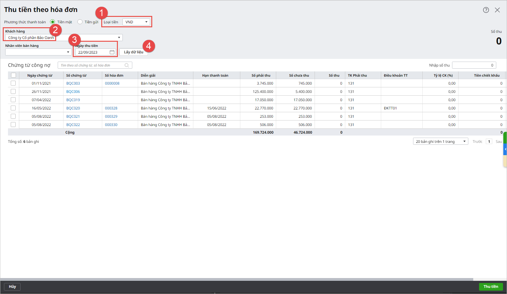The image size is (507, 294).
Task: Click the 16/05/2022 voucher date cell
Action: point(41,108)
